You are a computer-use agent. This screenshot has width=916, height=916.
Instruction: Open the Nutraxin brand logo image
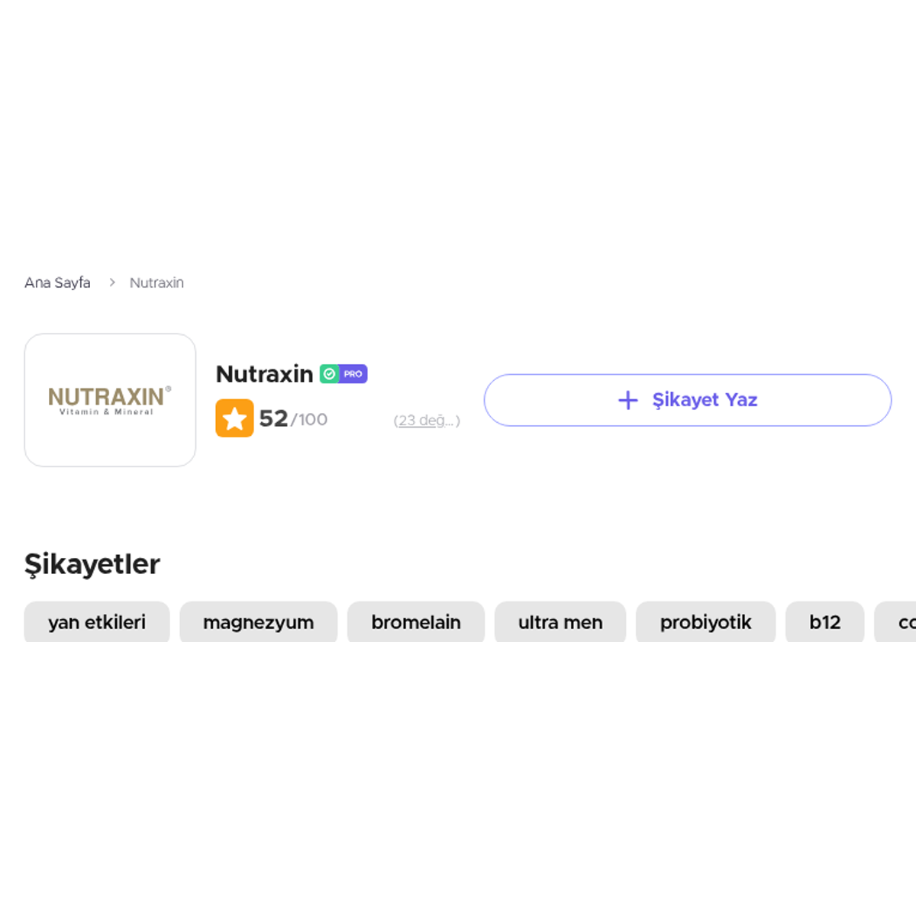point(110,400)
